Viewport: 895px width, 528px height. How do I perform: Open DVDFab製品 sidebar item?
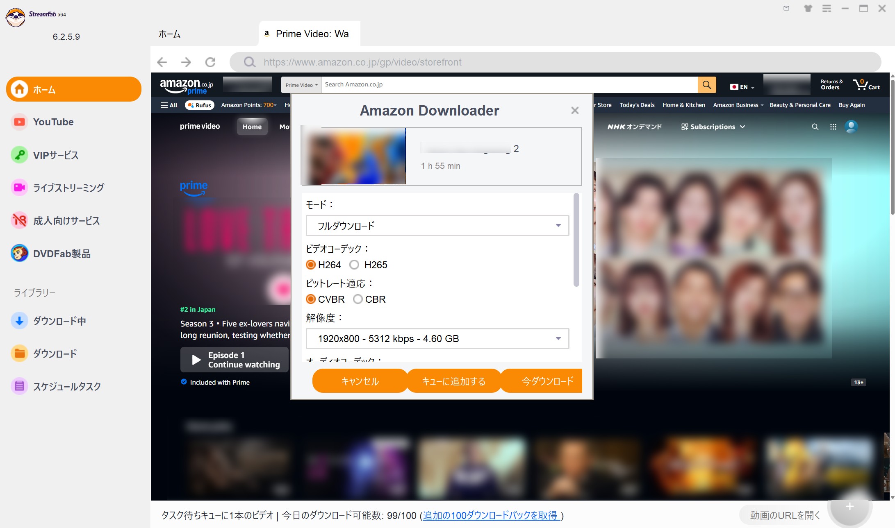(61, 254)
